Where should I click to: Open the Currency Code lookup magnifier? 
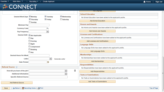point(48,28)
